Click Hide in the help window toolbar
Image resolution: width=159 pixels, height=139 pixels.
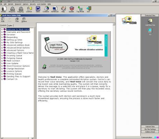coord(3,20)
